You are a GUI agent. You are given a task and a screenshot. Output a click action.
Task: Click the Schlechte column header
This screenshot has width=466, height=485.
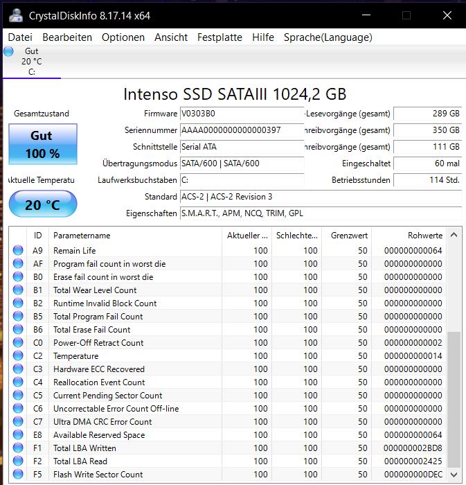[296, 236]
